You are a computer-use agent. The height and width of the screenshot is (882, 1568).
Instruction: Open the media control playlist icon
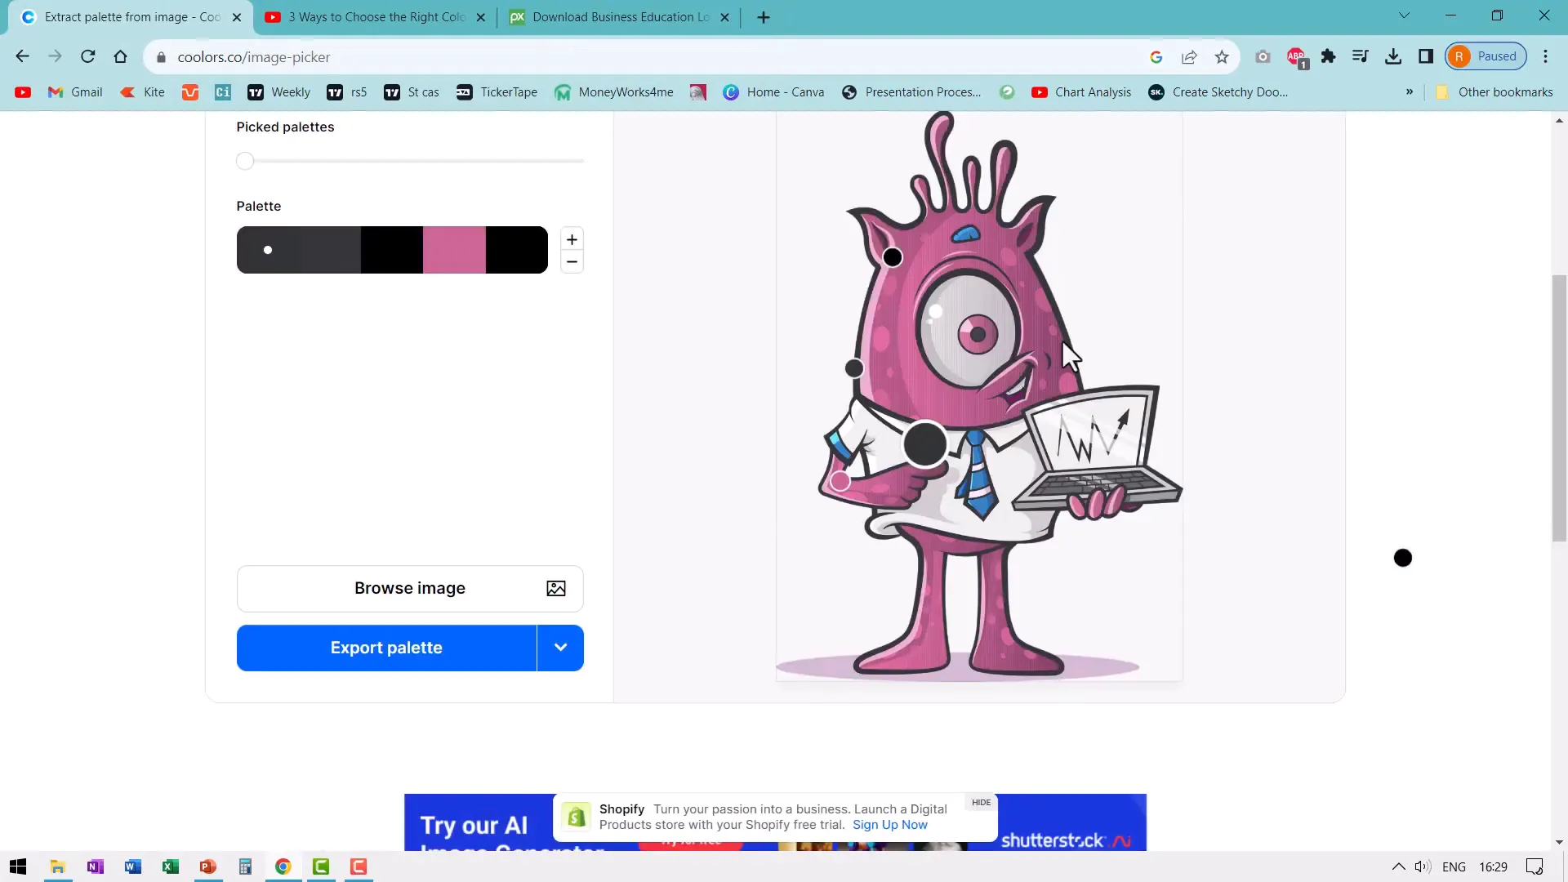point(1360,56)
